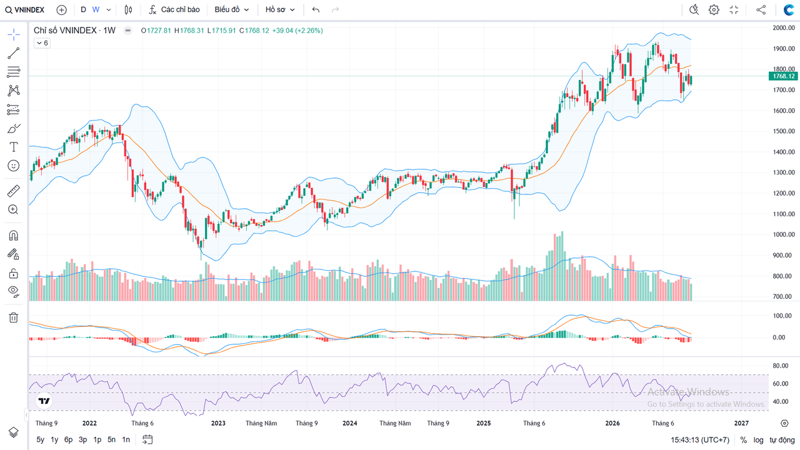Expand the time interval dropdown arrow
The width and height of the screenshot is (800, 450).
(x=109, y=10)
